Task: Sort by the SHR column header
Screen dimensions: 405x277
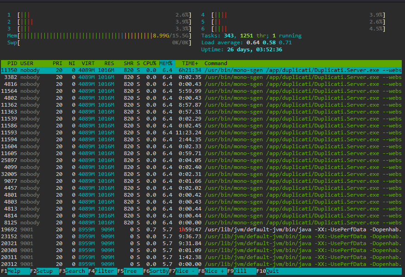Action: 128,64
